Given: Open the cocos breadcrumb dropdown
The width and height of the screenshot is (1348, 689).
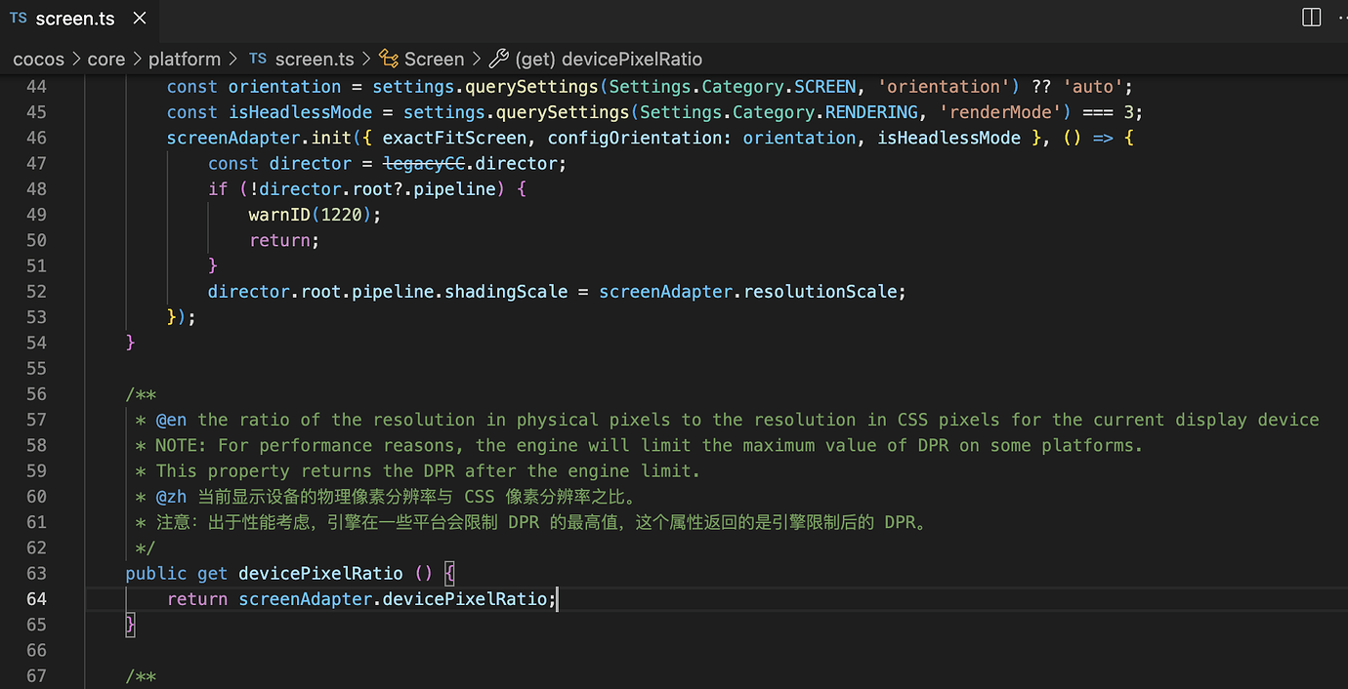Looking at the screenshot, I should pos(38,59).
